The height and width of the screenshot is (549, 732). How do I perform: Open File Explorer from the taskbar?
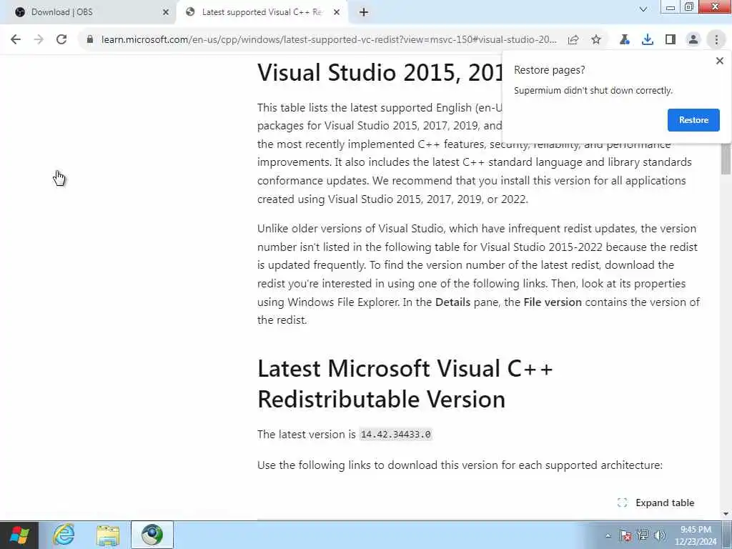point(108,535)
